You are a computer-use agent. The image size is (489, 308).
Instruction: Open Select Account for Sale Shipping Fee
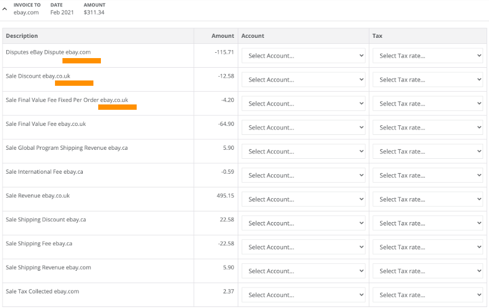(303, 247)
